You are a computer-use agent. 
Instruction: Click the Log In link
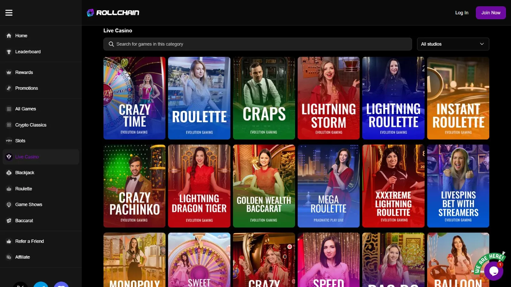click(x=461, y=13)
